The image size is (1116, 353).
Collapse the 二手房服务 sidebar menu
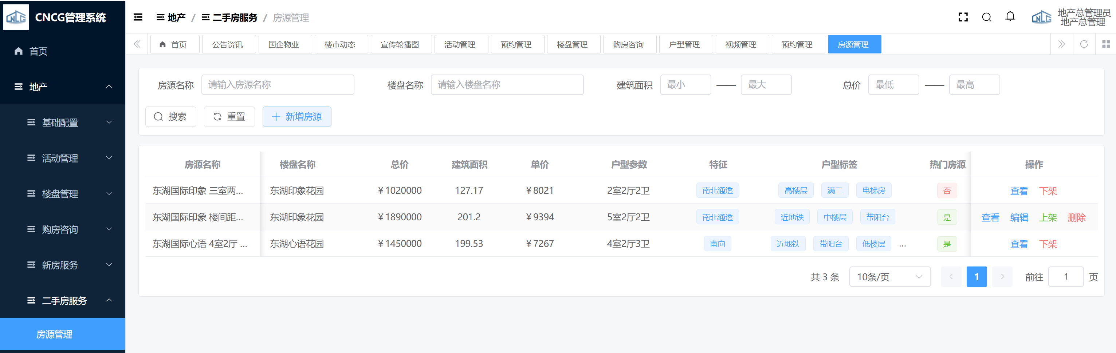click(x=62, y=300)
